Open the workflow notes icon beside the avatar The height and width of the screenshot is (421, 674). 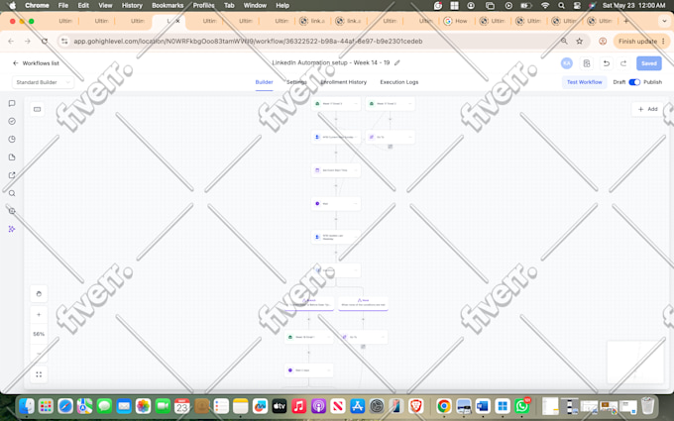click(x=587, y=63)
